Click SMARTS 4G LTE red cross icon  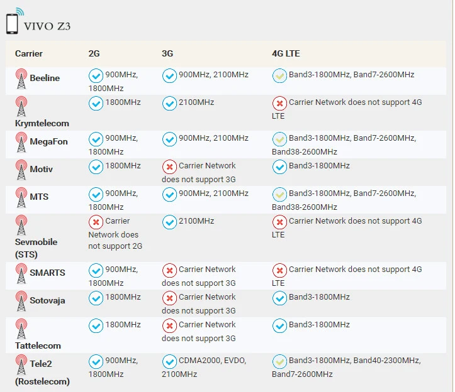click(279, 271)
